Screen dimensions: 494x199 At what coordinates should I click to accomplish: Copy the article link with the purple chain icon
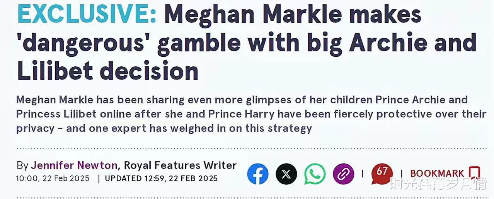[x=344, y=174]
